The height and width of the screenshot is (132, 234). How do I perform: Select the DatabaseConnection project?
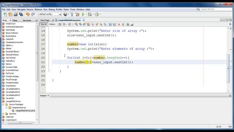point(15,43)
